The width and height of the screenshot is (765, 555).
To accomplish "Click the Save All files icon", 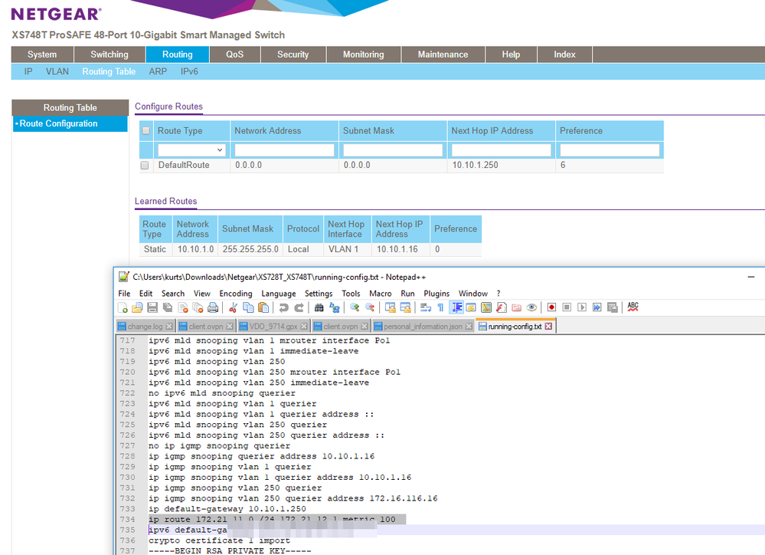I will [167, 307].
